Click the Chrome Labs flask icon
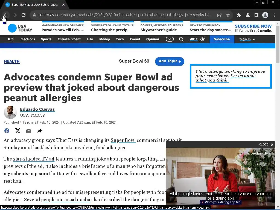 [248, 15]
